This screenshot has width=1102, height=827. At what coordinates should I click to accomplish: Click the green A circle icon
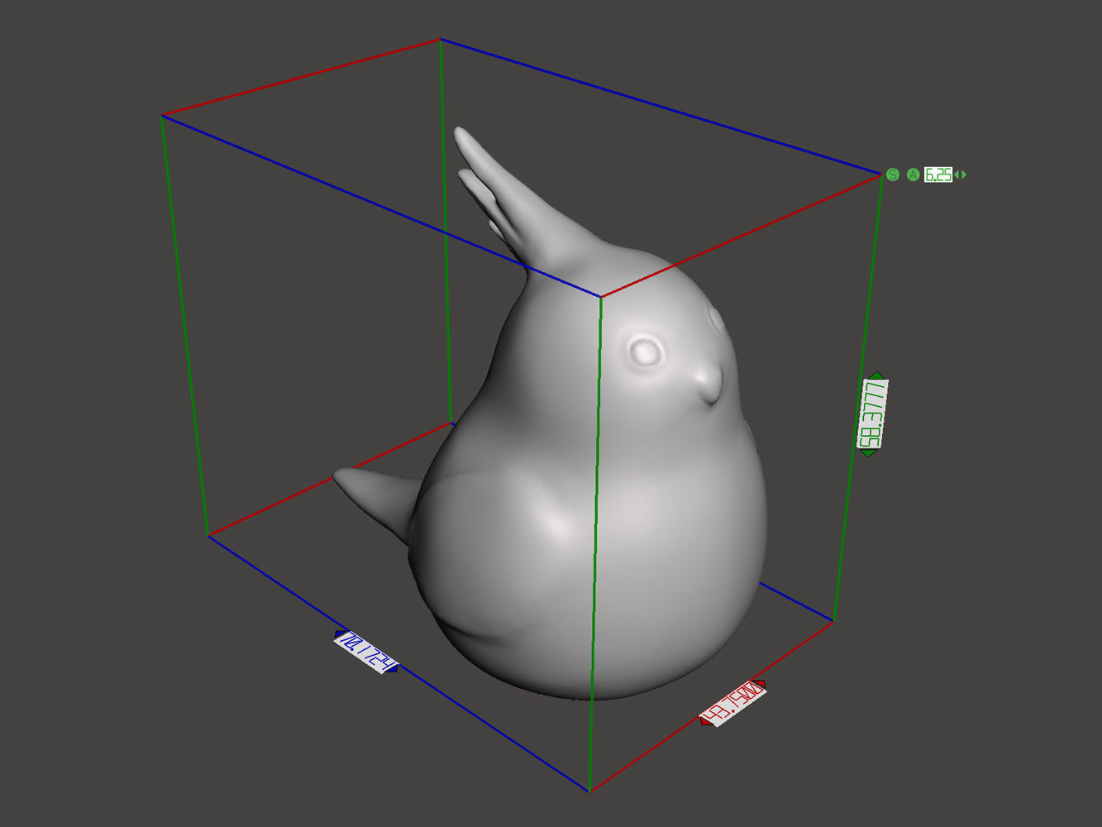(x=914, y=174)
